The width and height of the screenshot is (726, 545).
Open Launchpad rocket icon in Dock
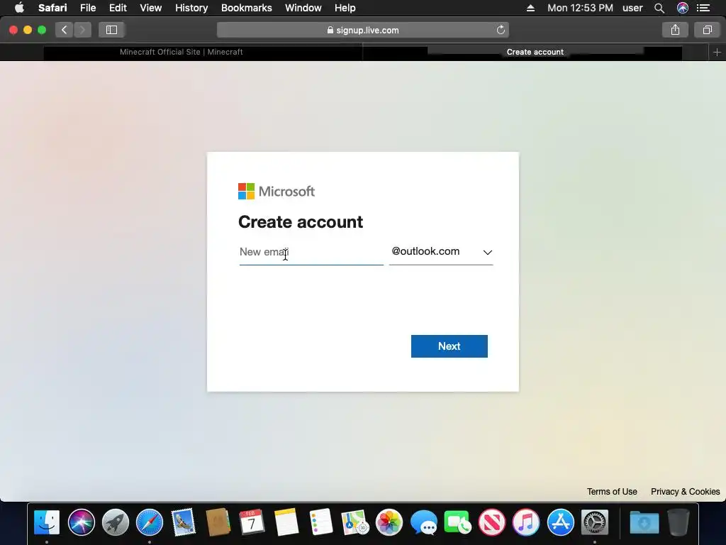click(116, 522)
